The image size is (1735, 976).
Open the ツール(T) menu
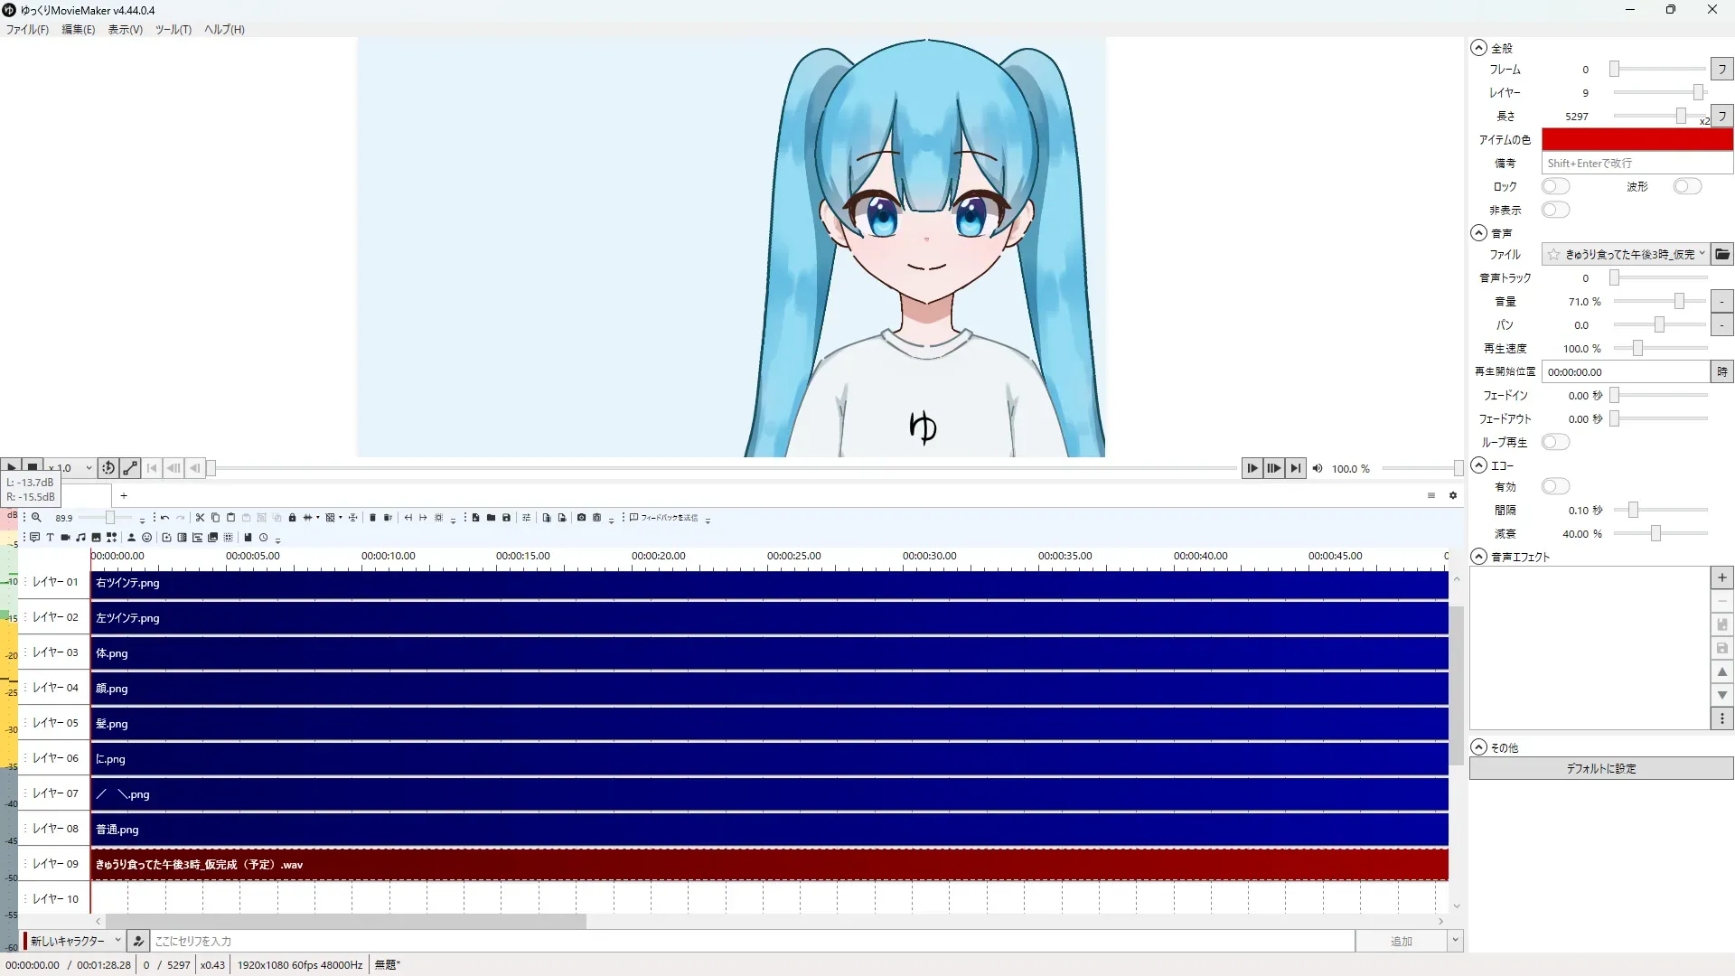(173, 30)
